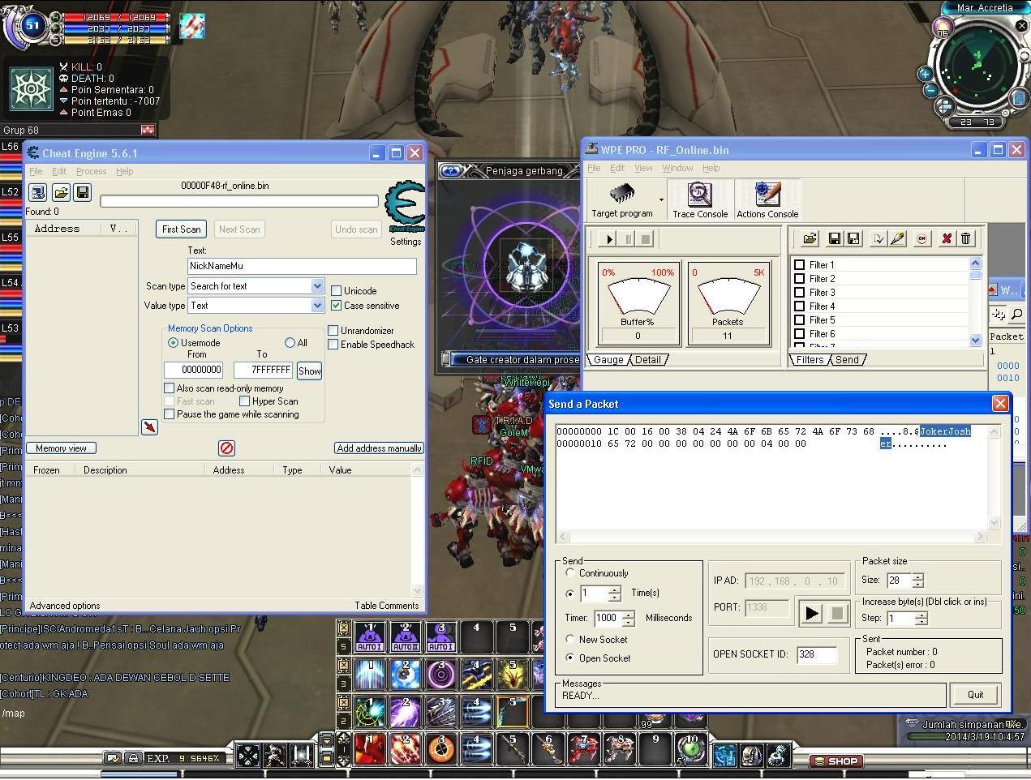This screenshot has width=1031, height=780.
Task: Enable the Unicode checkbox
Action: click(336, 290)
